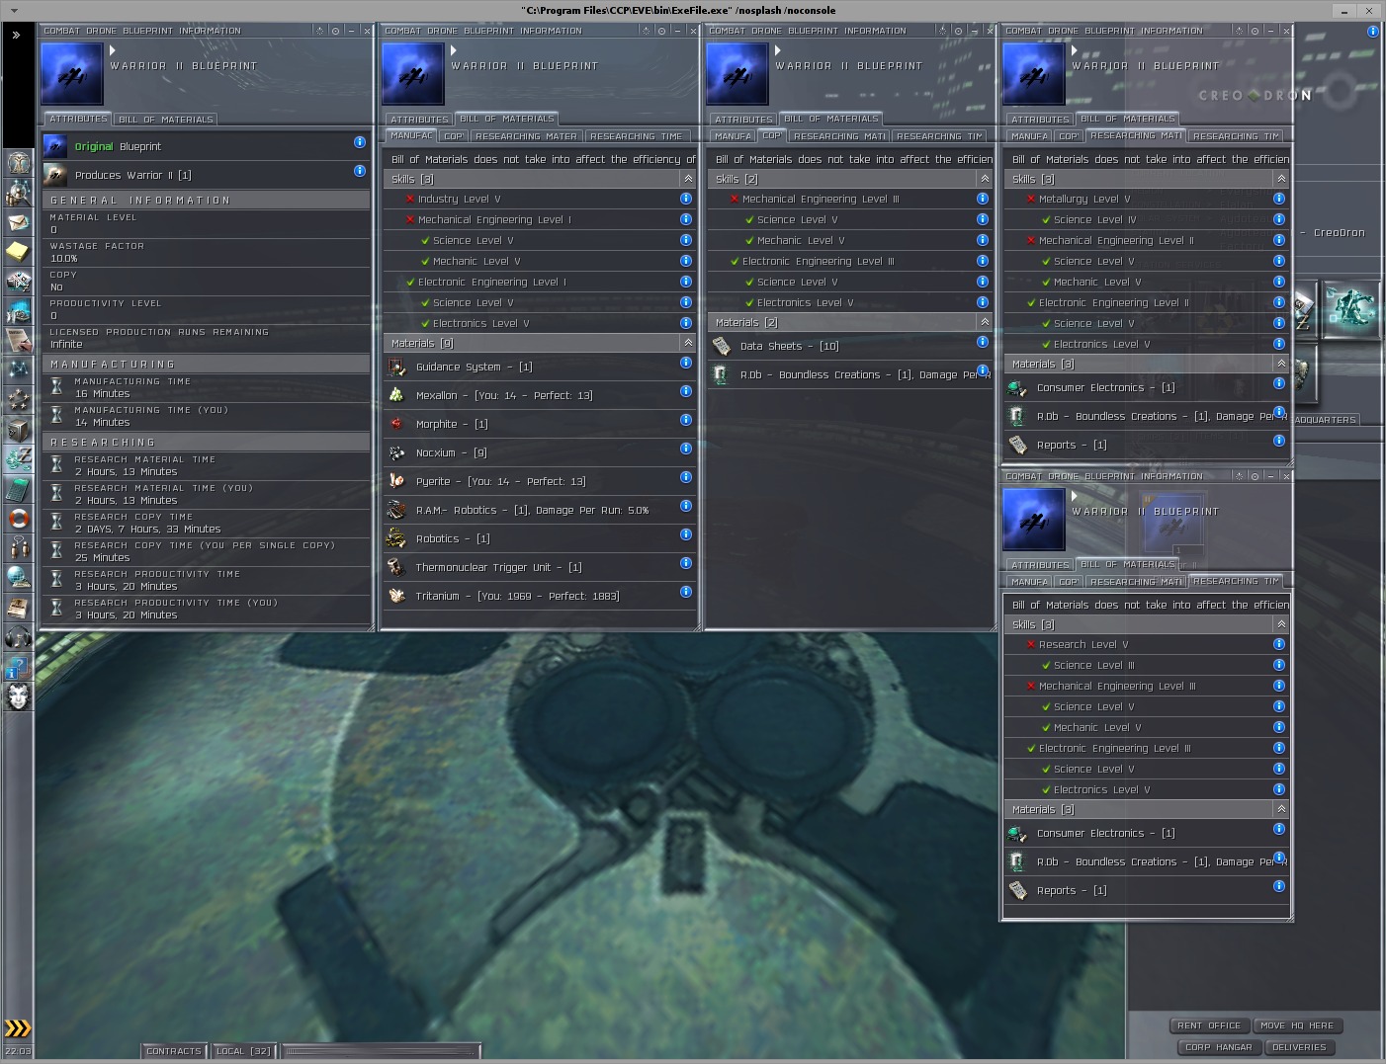Open the document-and-pen icon in sidebar
Image resolution: width=1386 pixels, height=1064 pixels.
(19, 340)
